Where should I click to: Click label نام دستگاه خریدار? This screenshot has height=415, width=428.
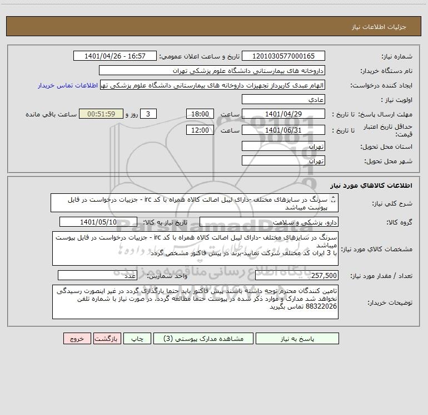coord(386,71)
